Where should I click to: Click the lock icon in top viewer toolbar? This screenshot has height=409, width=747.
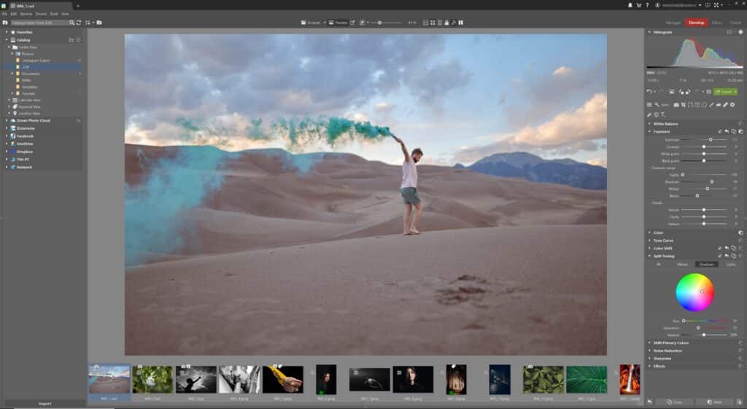(x=446, y=23)
